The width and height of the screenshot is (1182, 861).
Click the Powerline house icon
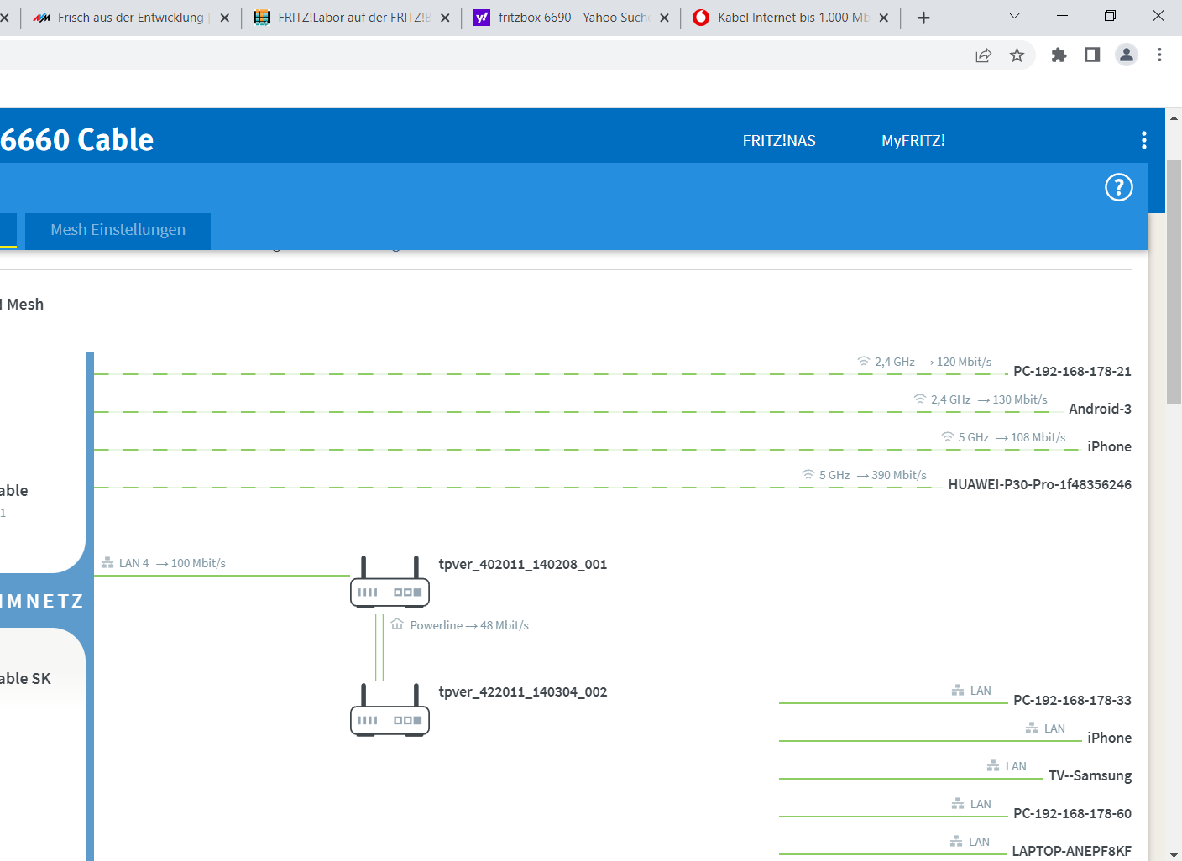[x=397, y=624]
